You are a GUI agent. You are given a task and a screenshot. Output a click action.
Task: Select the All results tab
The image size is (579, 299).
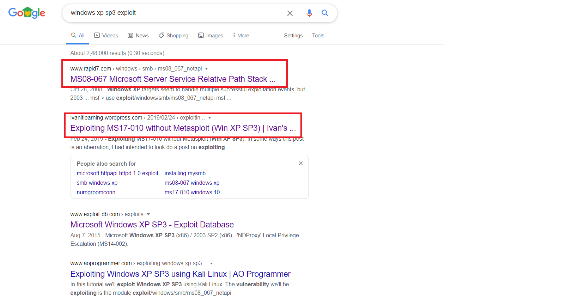(x=78, y=36)
